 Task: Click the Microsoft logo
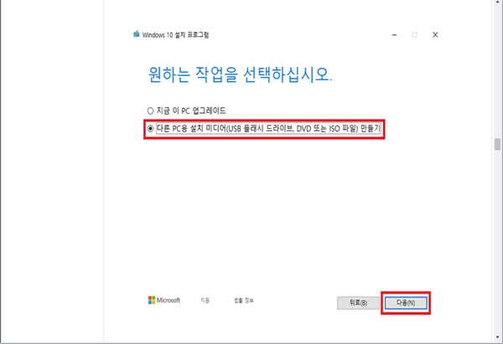164,300
